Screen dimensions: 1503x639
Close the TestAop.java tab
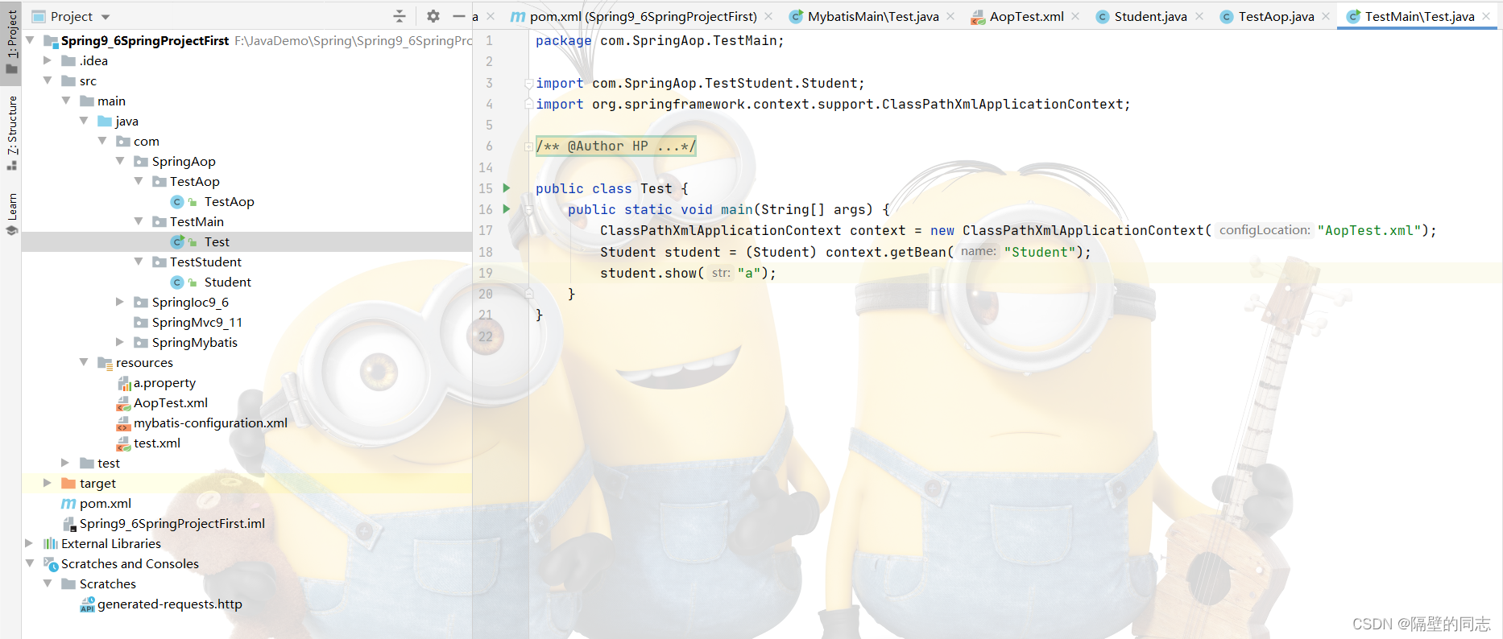point(1326,16)
